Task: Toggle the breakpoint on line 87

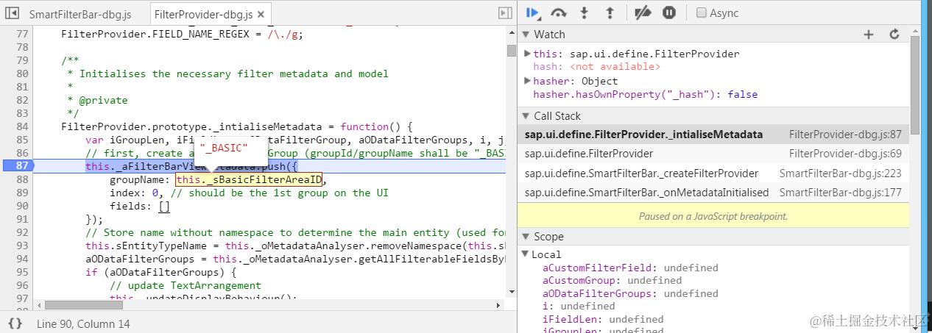Action: pyautogui.click(x=17, y=167)
